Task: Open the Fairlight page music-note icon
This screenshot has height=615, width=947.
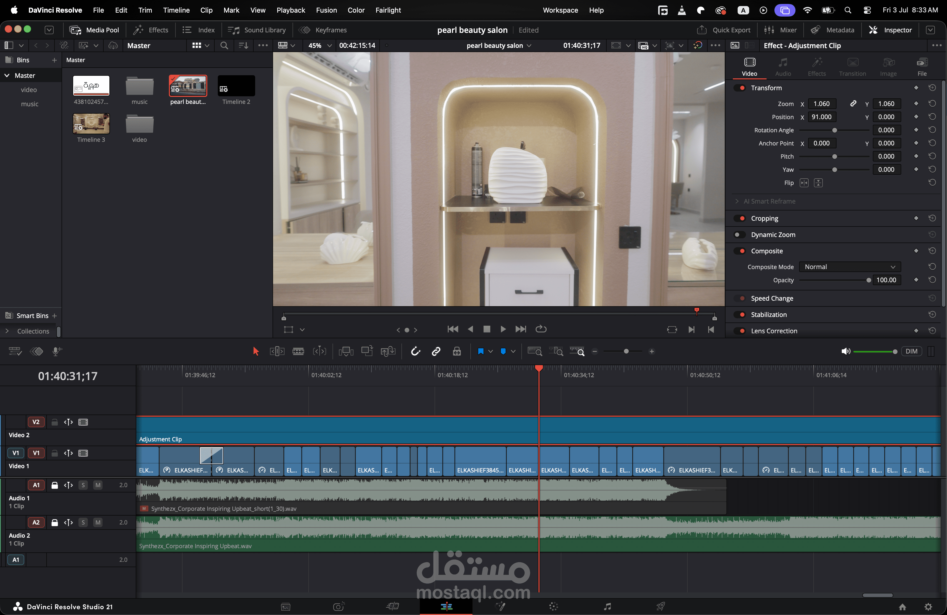Action: point(607,606)
